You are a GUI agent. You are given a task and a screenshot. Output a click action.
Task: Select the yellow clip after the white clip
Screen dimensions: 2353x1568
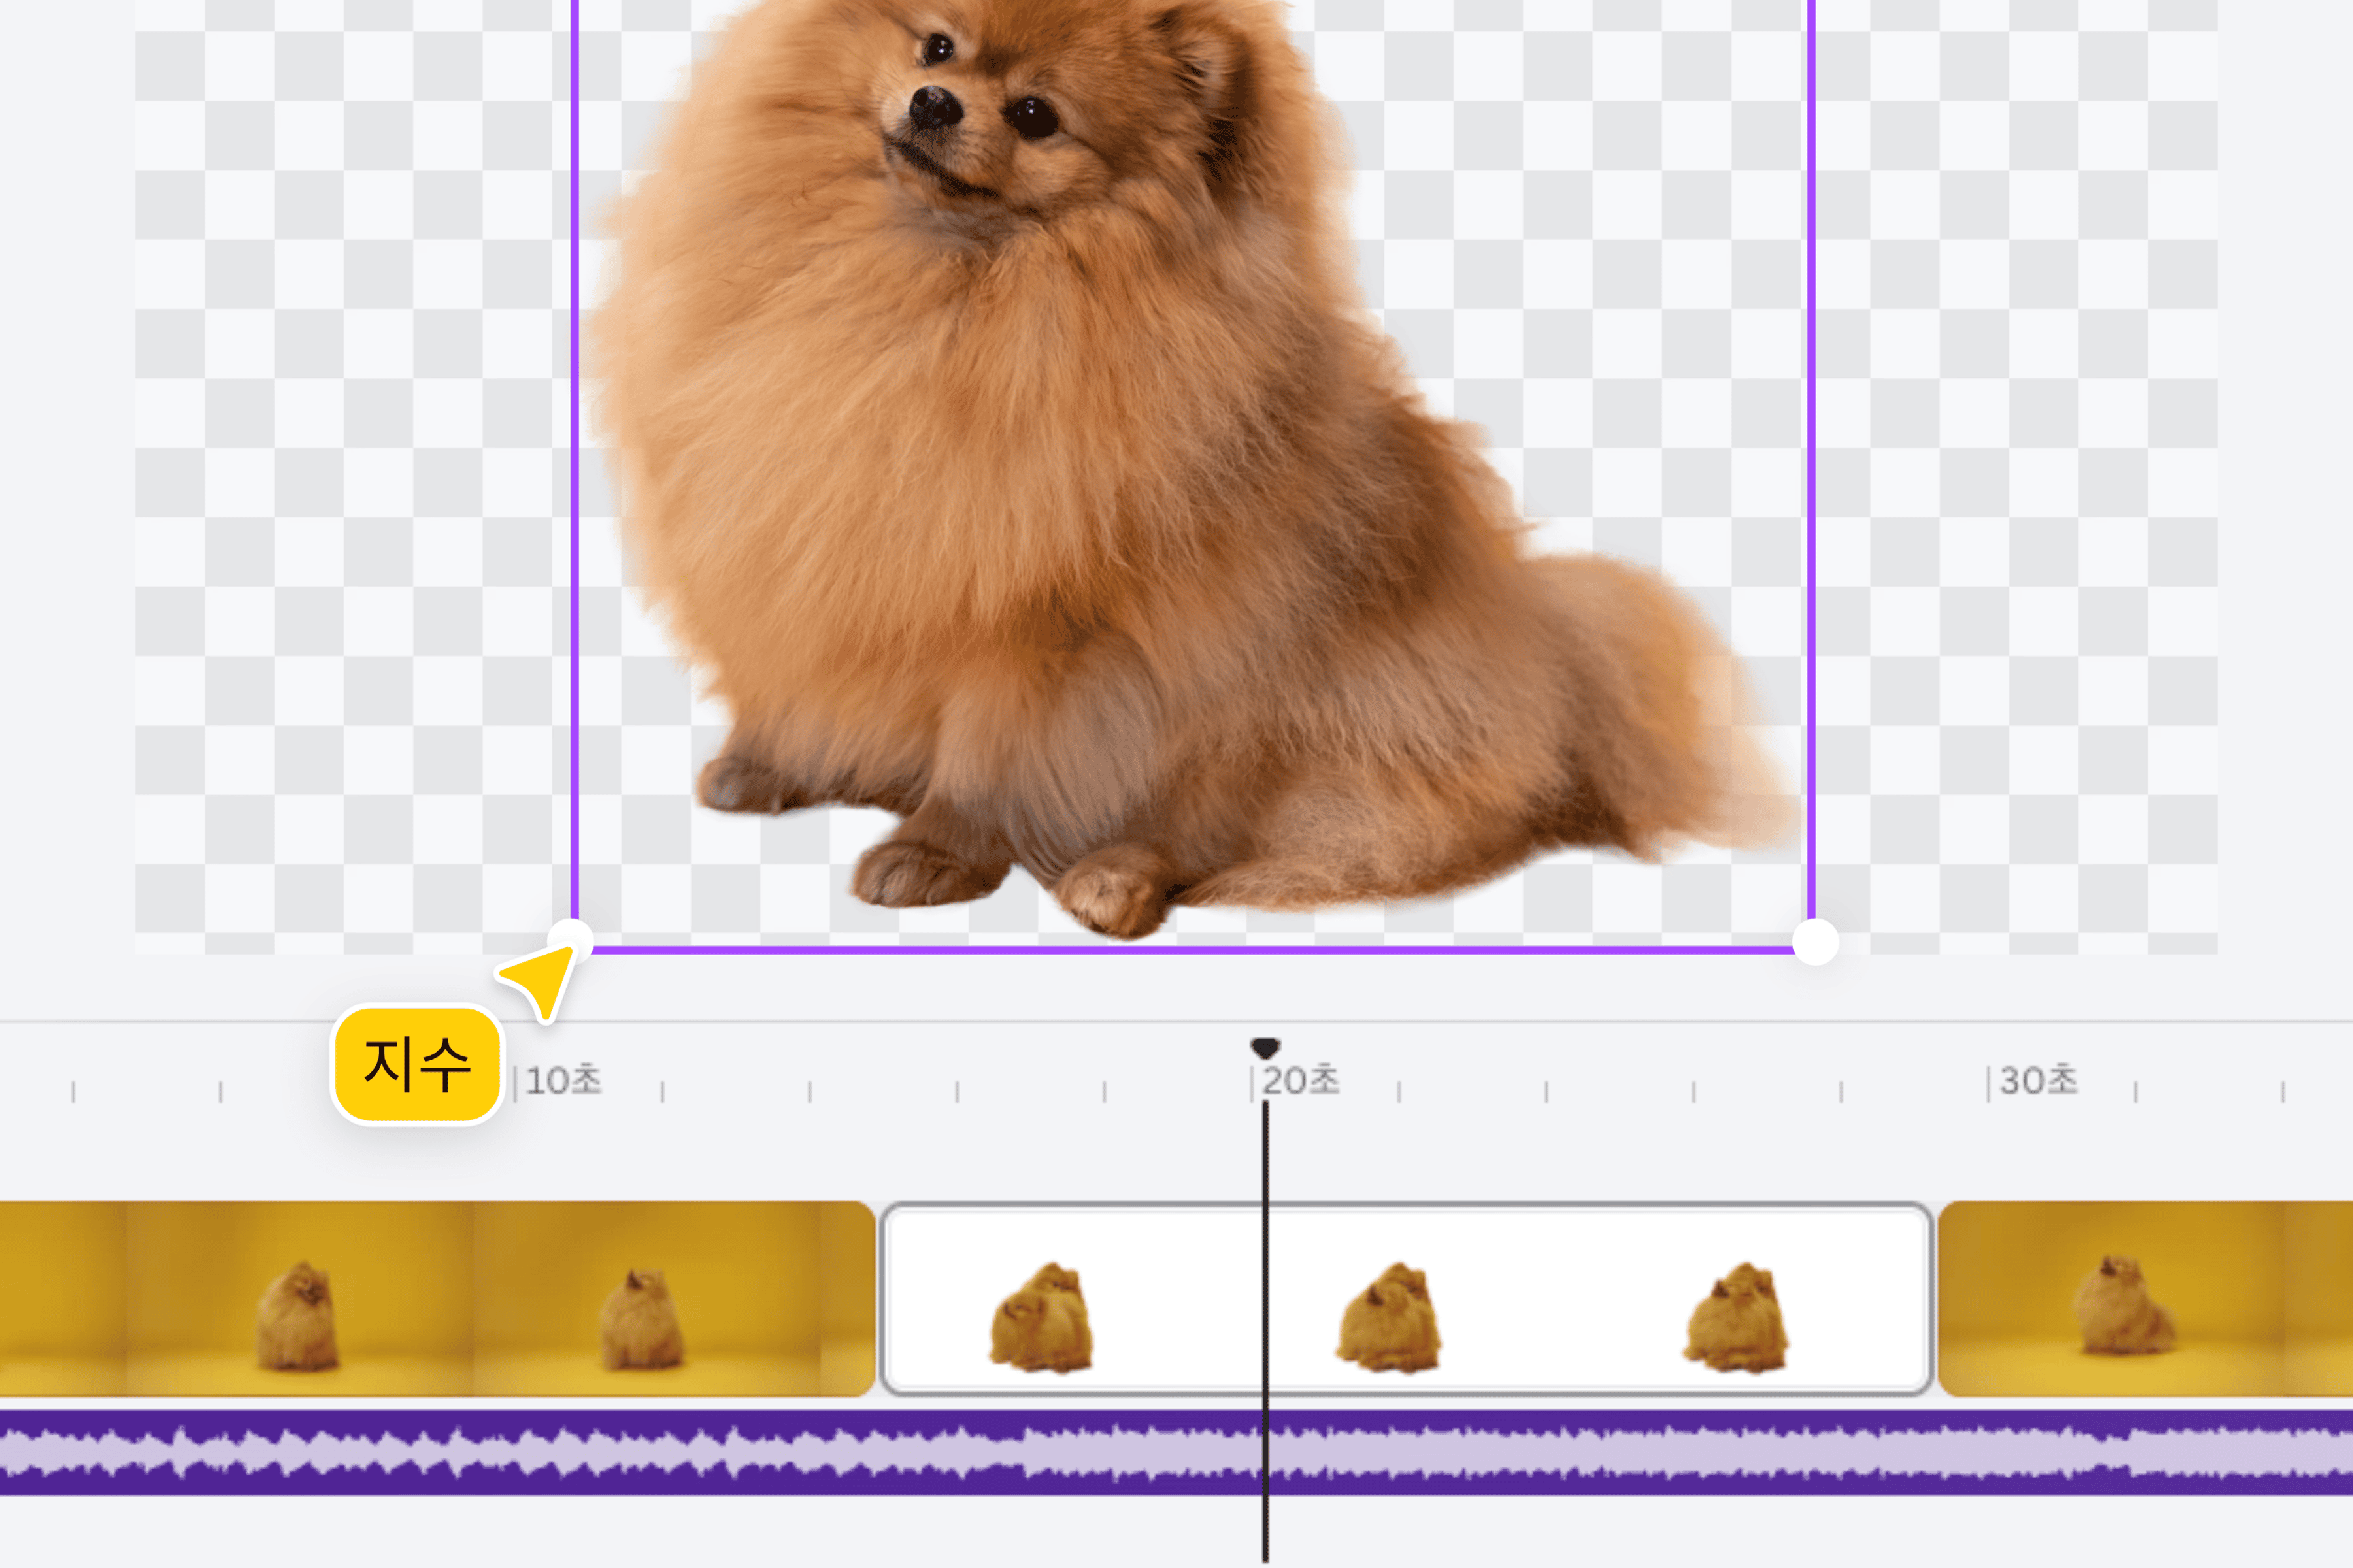point(2146,1298)
